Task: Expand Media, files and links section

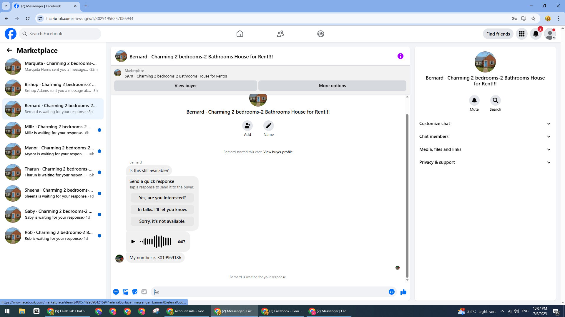Action: pos(485,149)
